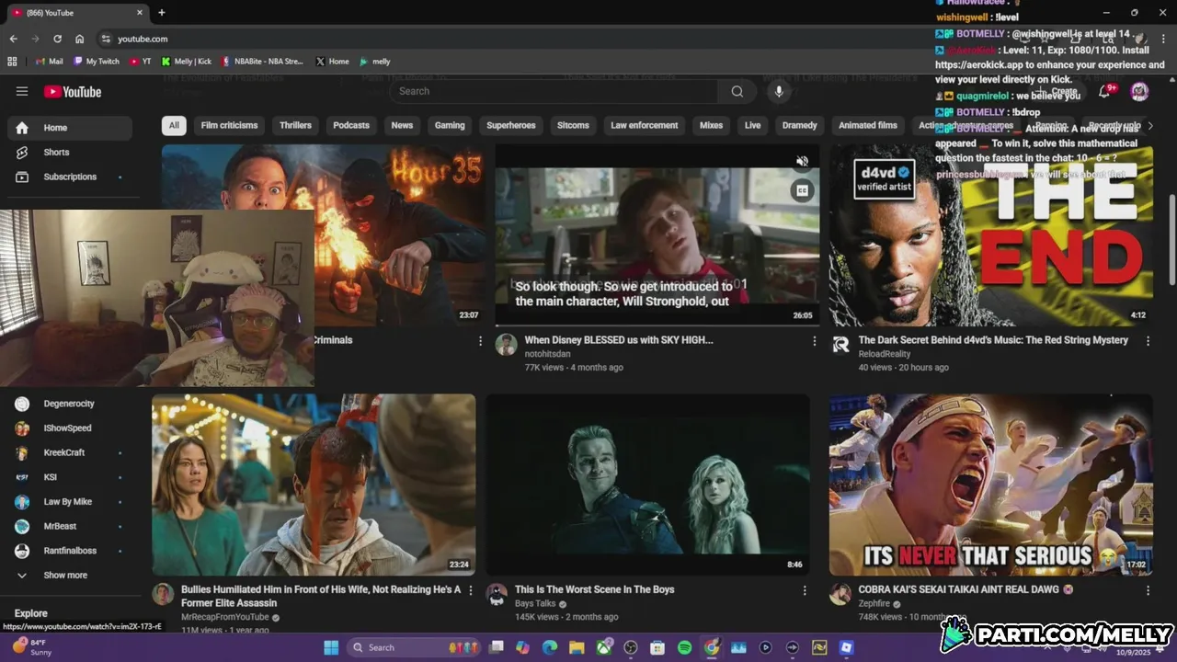
Task: Open options for the d4vd Red String video
Action: click(x=1148, y=341)
